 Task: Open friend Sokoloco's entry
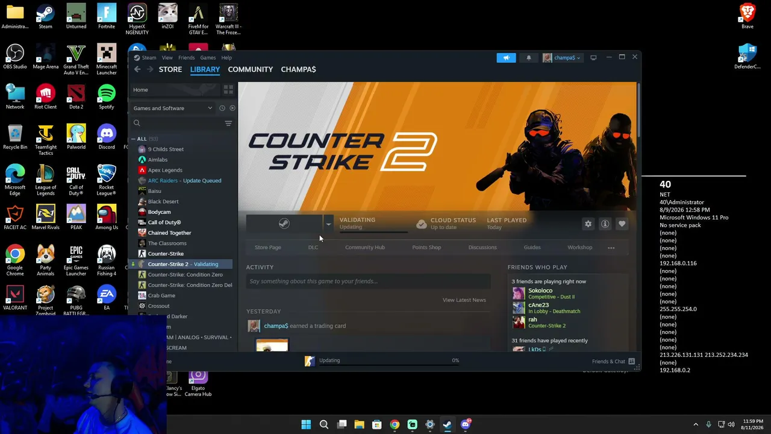(x=569, y=294)
